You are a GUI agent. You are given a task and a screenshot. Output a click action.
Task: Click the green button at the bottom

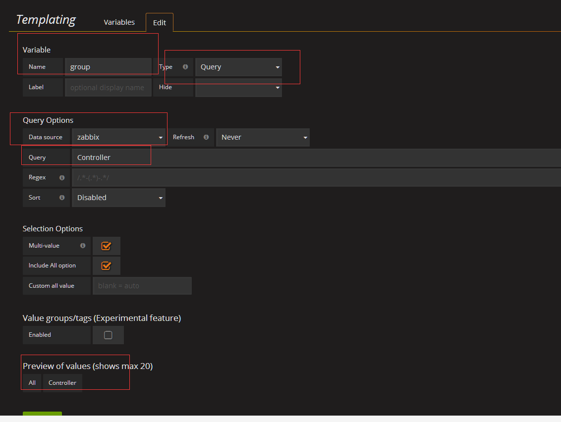coord(42,414)
